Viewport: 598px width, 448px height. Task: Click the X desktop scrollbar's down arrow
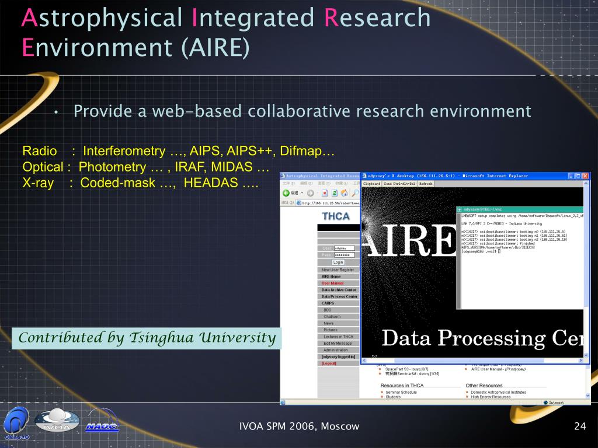pyautogui.click(x=586, y=355)
